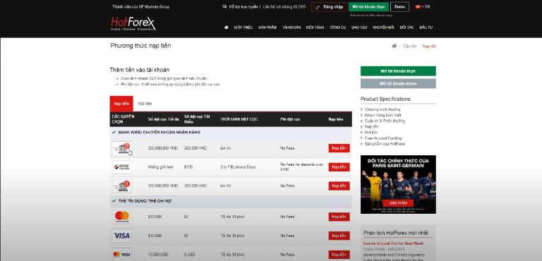Click the Cấp tiền breadcrumb link
Viewport: 542px width, 261px height.
[409, 47]
